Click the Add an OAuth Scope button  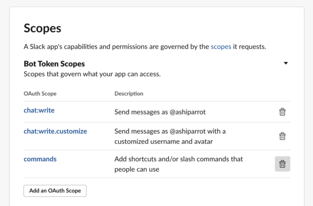(55, 191)
